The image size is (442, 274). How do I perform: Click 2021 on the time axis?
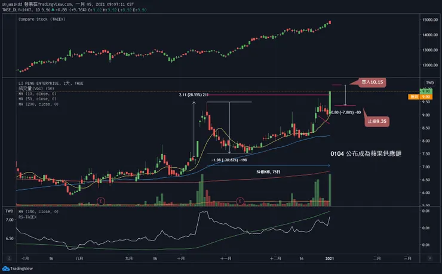[x=330, y=258]
